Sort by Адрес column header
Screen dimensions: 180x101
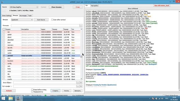tap(46, 29)
